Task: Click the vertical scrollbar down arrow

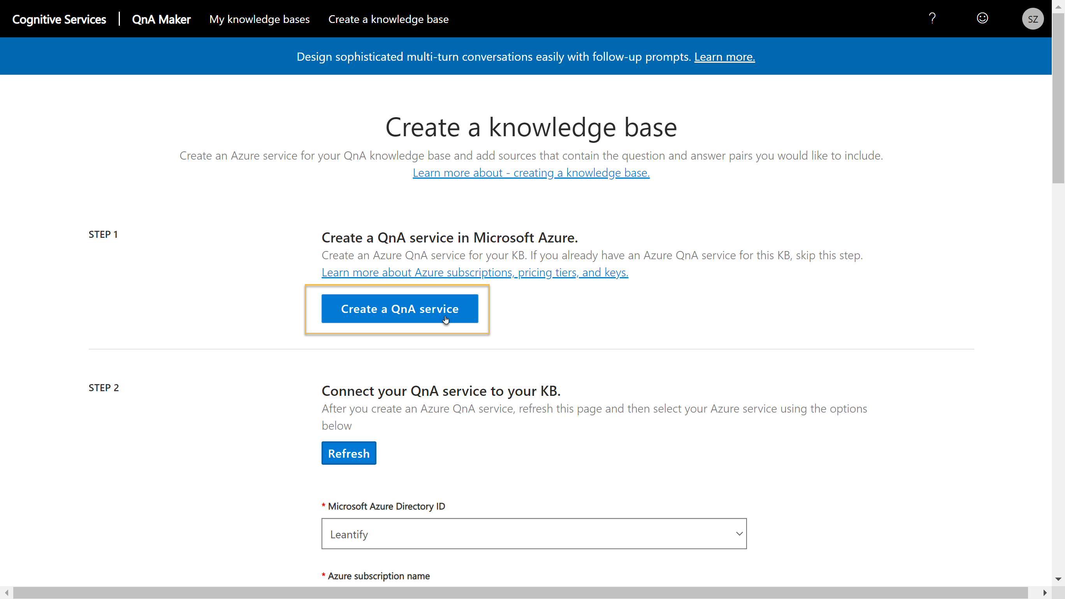Action: pos(1058,579)
